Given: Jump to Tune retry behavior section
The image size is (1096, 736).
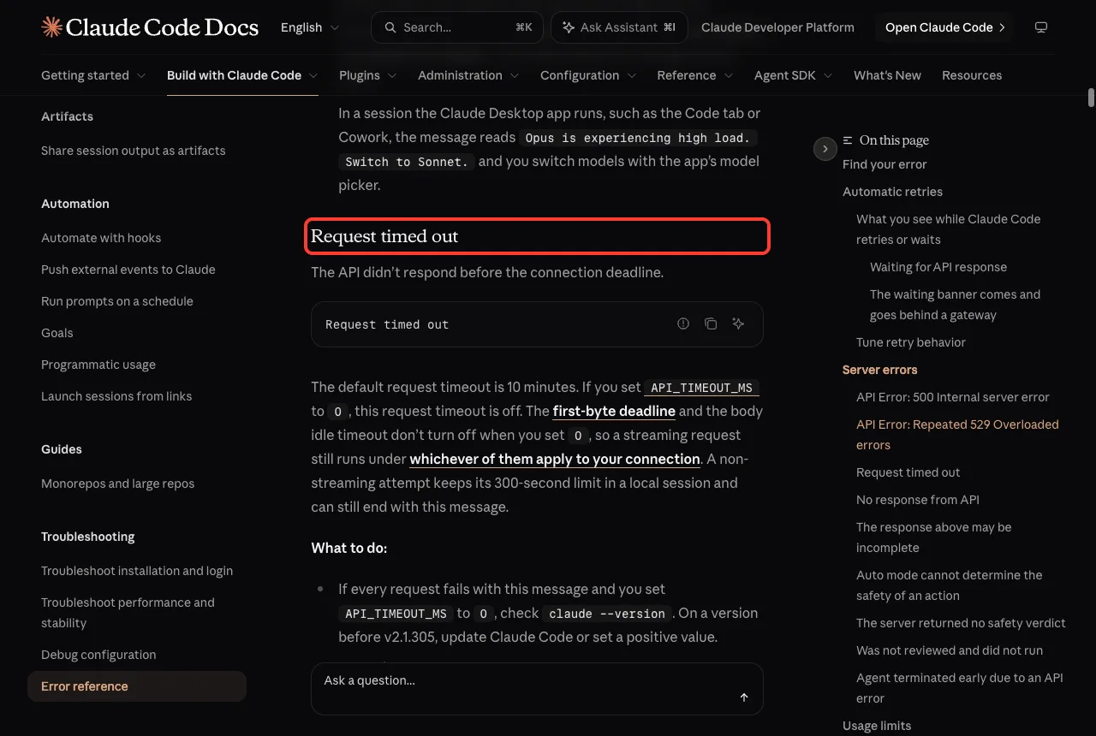Looking at the screenshot, I should [911, 342].
